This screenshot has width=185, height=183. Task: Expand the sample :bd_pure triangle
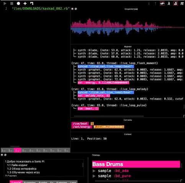pos(94,176)
